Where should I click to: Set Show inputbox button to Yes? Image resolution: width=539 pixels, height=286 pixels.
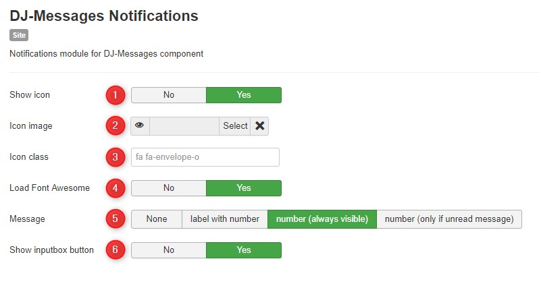coord(243,250)
